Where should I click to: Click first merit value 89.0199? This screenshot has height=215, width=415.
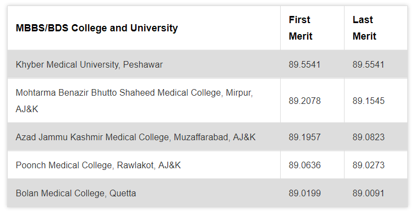(x=304, y=194)
